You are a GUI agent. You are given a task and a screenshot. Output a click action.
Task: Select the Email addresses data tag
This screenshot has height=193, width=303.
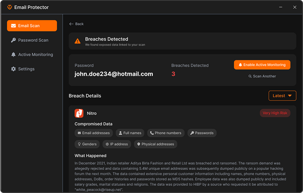tap(94, 133)
